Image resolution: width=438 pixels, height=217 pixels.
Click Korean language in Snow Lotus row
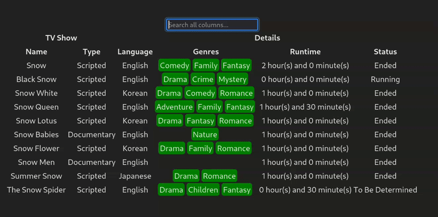135,121
